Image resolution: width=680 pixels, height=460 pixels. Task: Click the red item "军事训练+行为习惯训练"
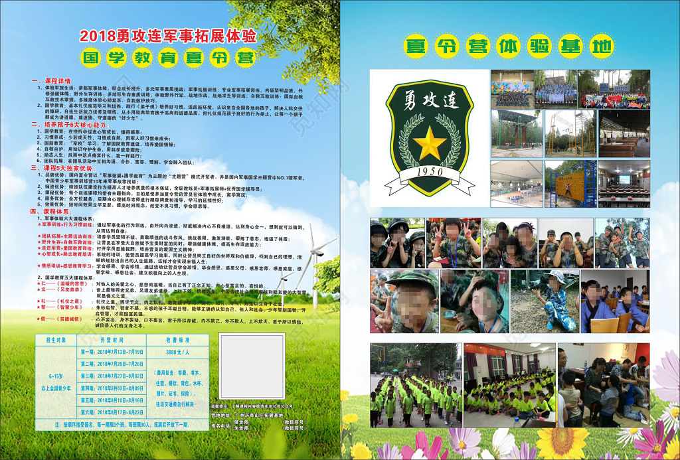(66, 225)
